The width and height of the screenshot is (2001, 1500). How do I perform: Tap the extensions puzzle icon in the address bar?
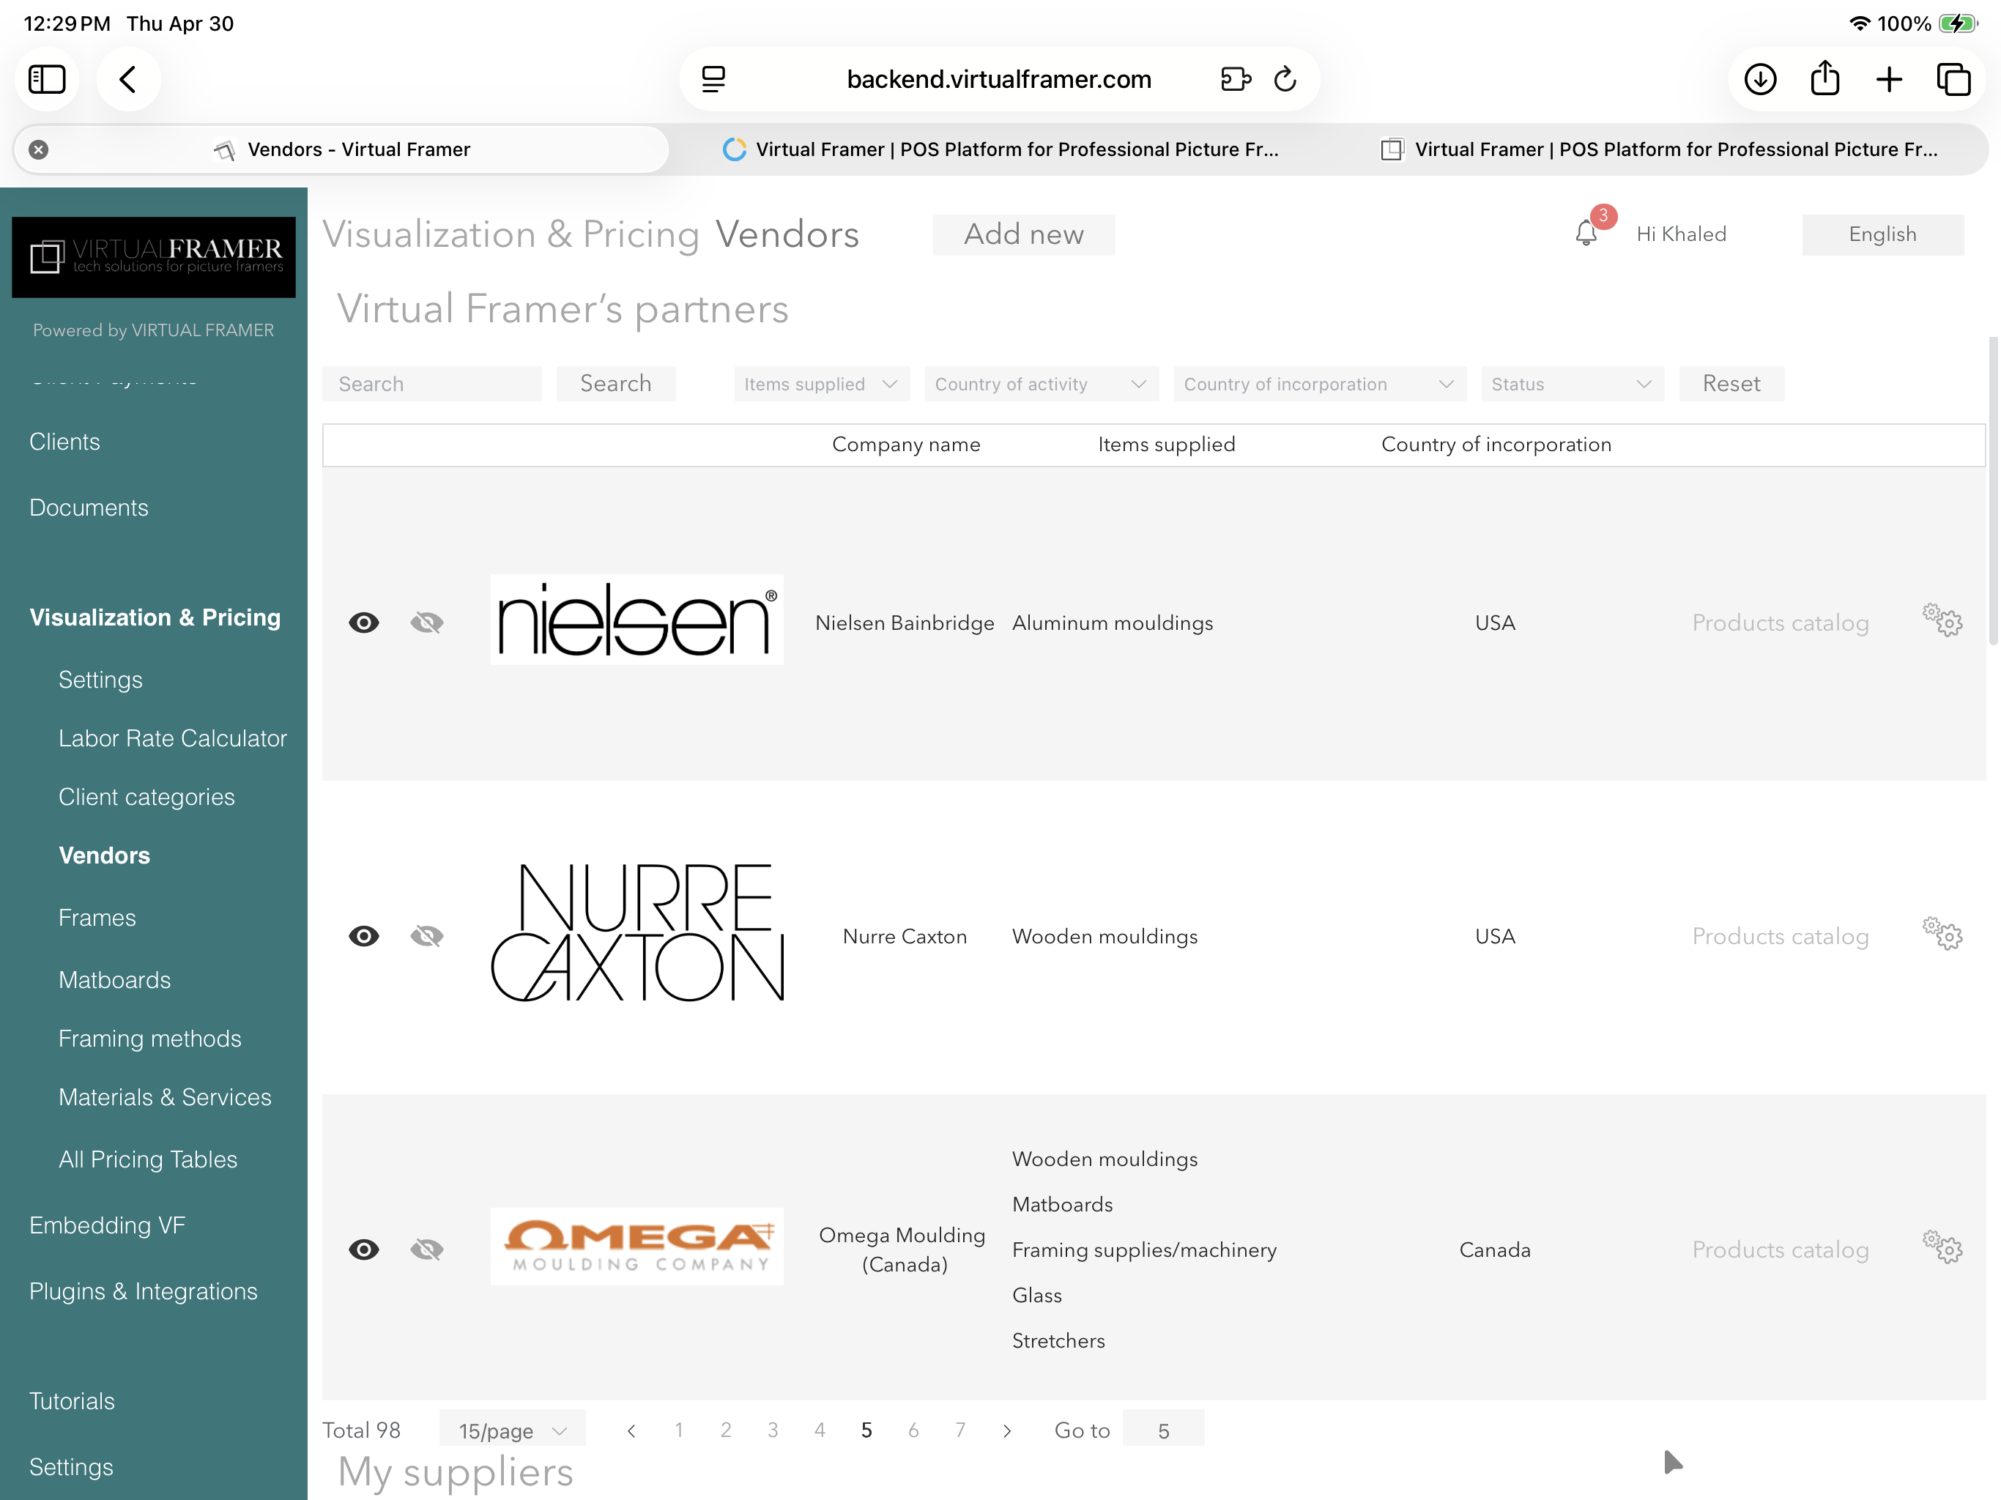click(1236, 80)
